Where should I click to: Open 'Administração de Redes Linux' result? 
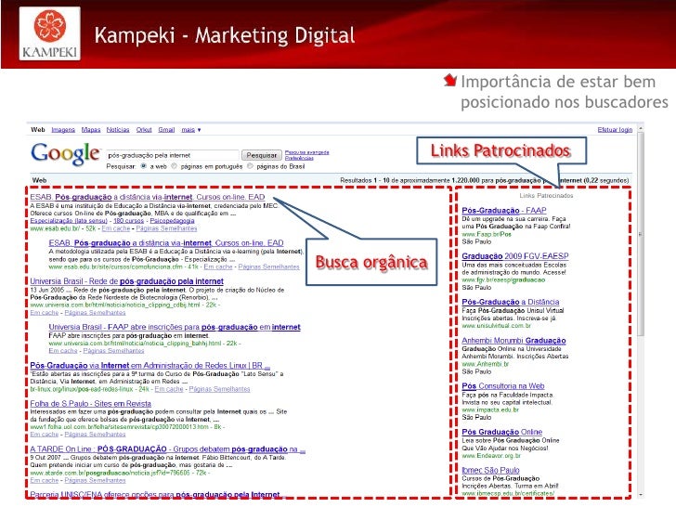click(x=150, y=366)
